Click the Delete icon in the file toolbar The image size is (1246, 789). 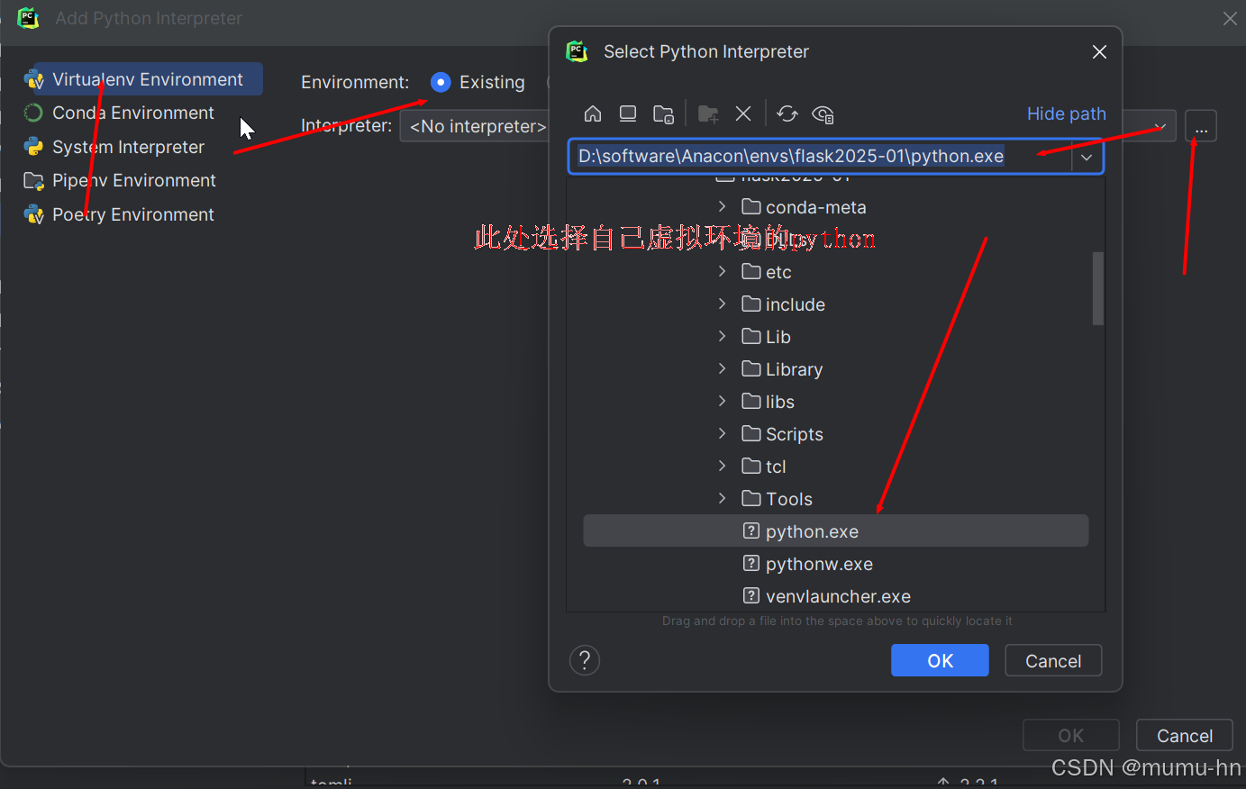pos(742,113)
